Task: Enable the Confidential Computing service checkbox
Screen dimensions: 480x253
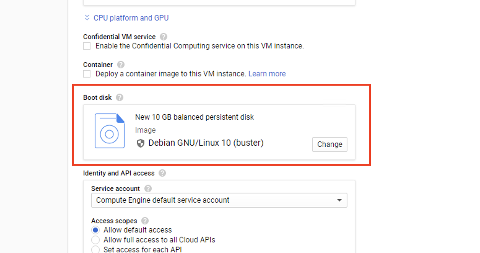Action: (x=87, y=46)
